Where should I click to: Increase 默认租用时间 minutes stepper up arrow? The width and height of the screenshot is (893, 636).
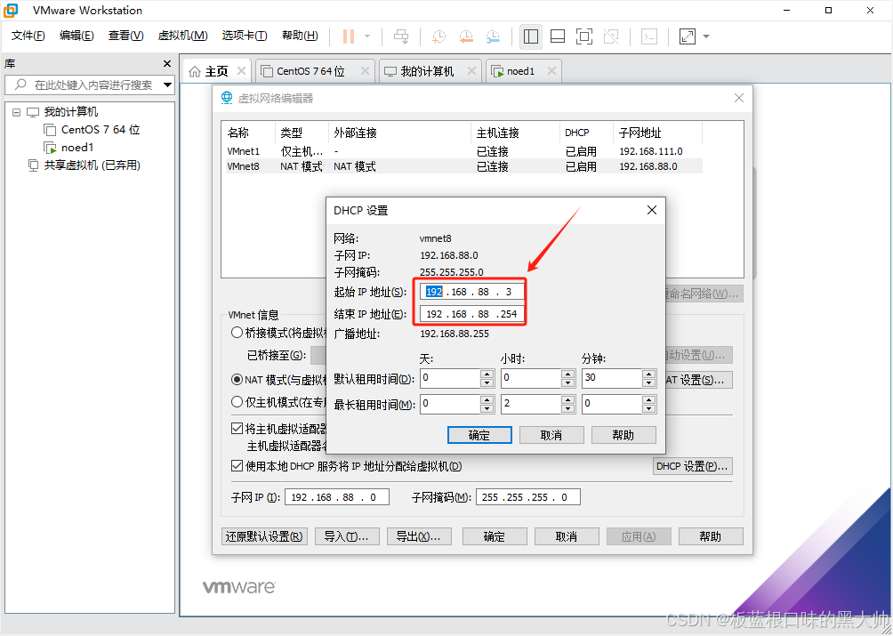pos(648,374)
